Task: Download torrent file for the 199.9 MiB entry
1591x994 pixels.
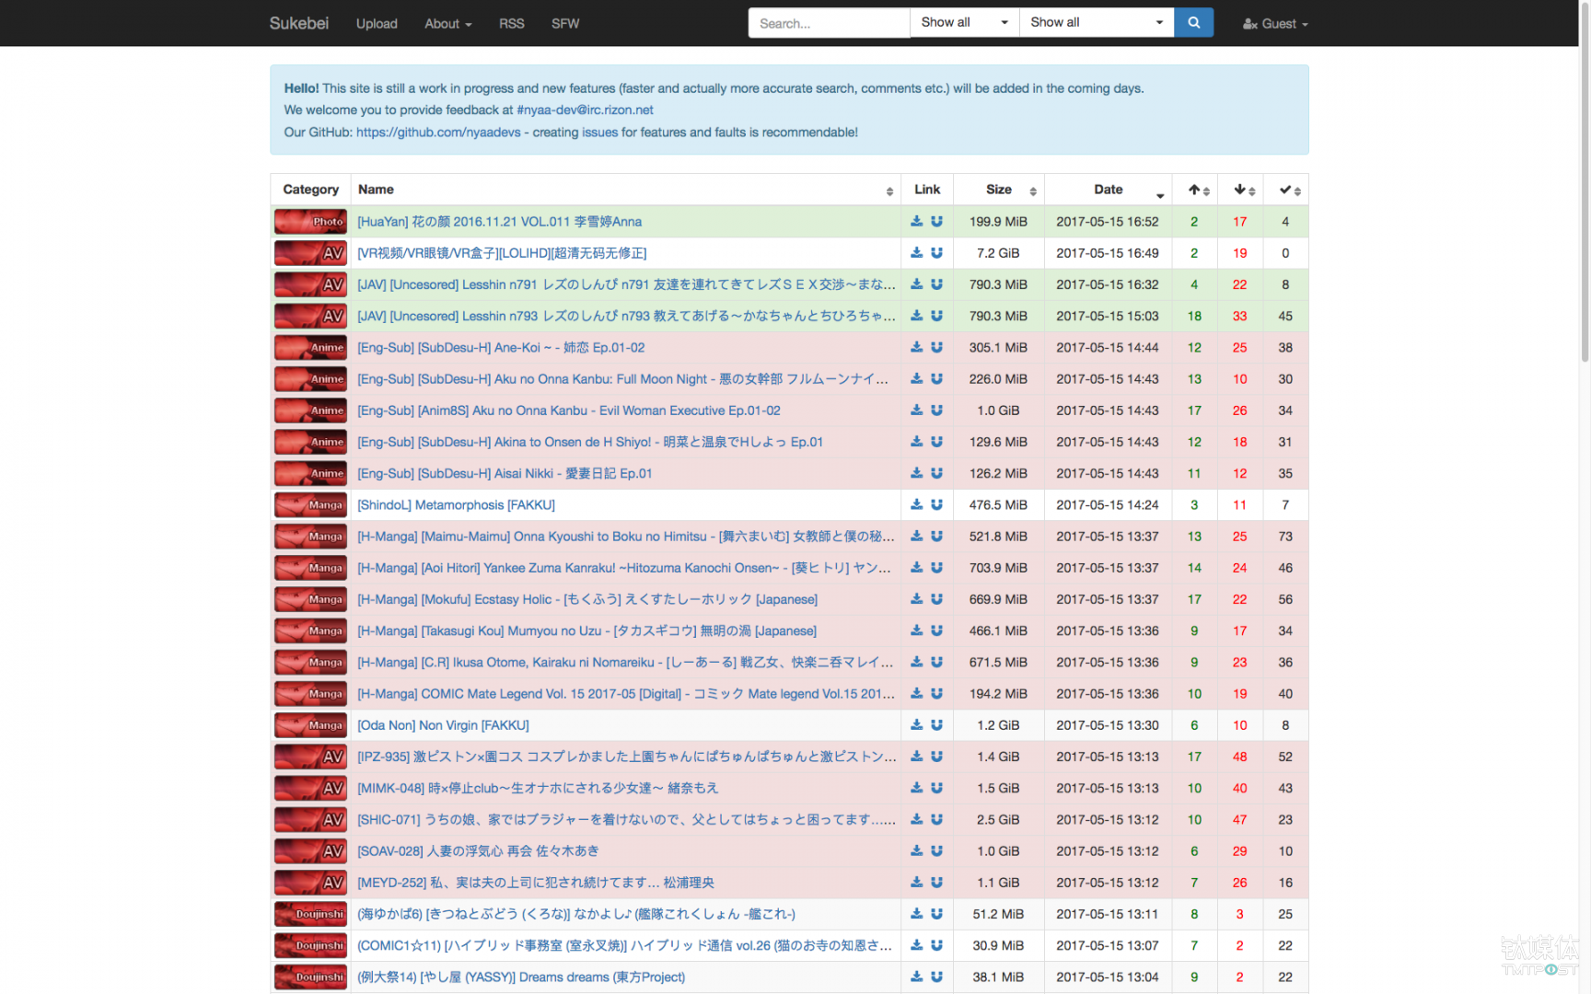Action: click(916, 222)
